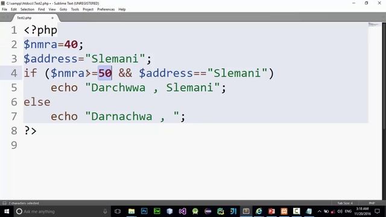Click the Cortana 'Ask me anything' search box
Viewport: 386px width, 217px height.
[62, 212]
